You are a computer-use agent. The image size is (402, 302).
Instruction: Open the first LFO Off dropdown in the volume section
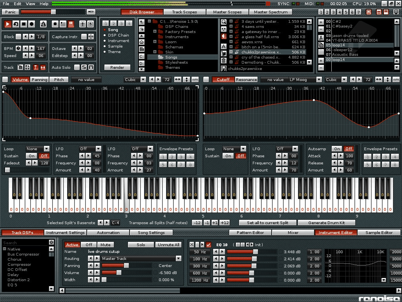pyautogui.click(x=90, y=149)
